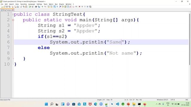
Task: Open the Edit menu
Action: (x=6, y=4)
